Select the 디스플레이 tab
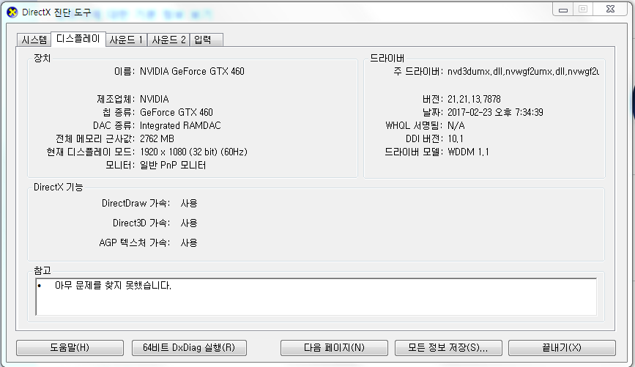The width and height of the screenshot is (635, 367). coord(78,39)
